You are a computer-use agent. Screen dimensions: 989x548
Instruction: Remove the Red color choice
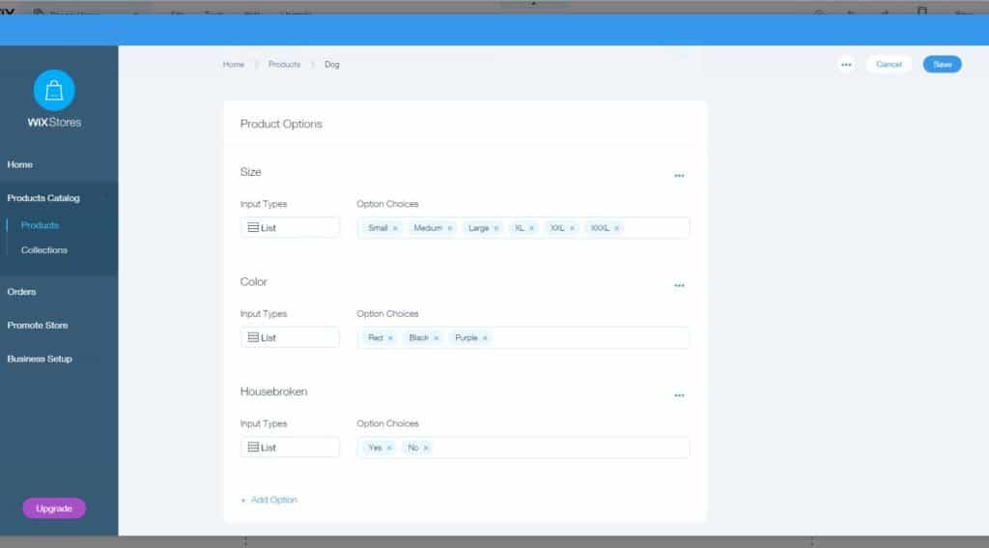click(x=390, y=338)
